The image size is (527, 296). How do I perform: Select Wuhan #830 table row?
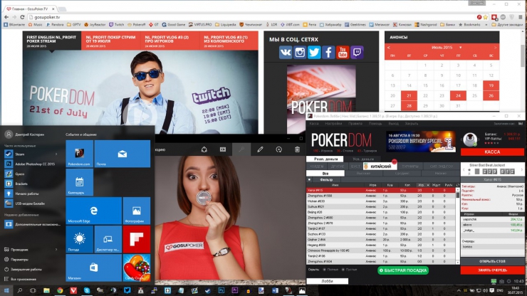pos(381,201)
